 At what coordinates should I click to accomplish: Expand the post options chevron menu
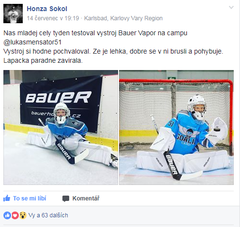point(231,7)
